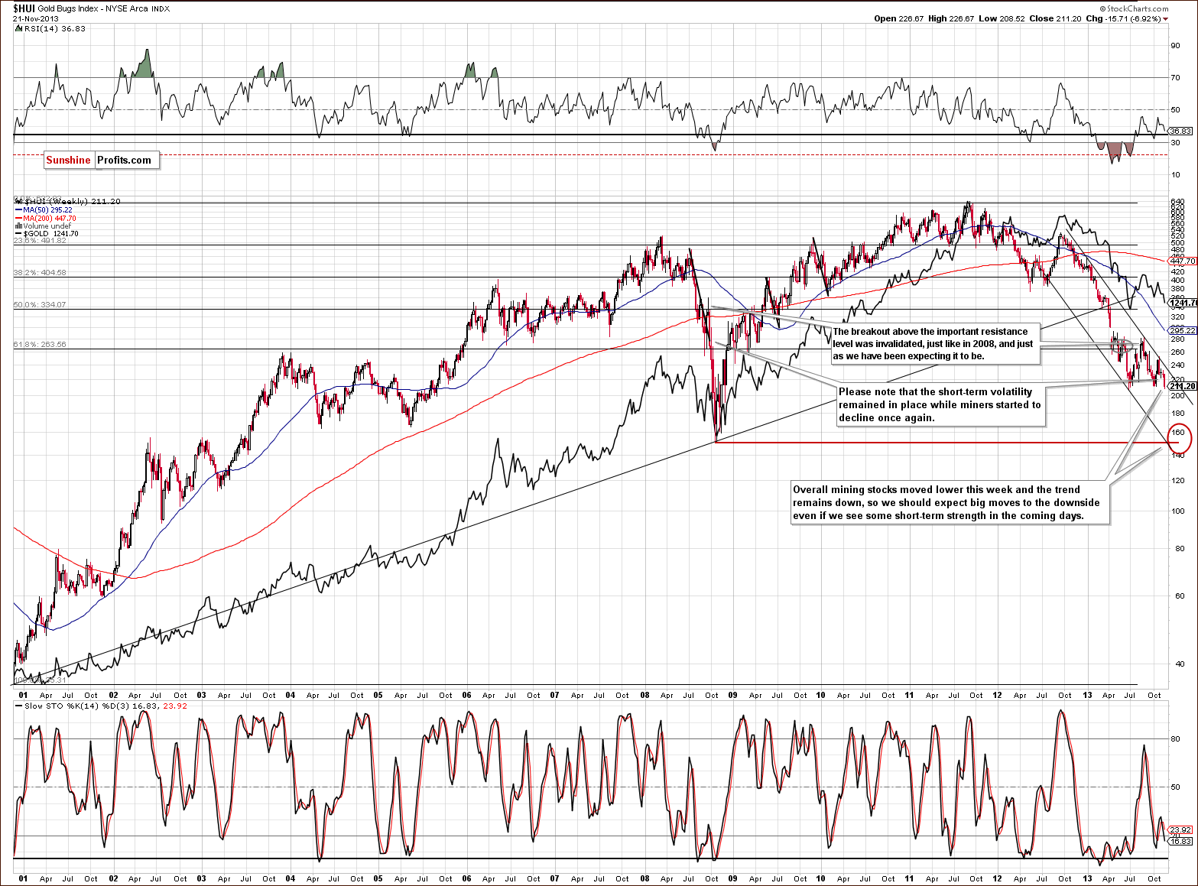Click the green RSI area icon

(x=18, y=28)
